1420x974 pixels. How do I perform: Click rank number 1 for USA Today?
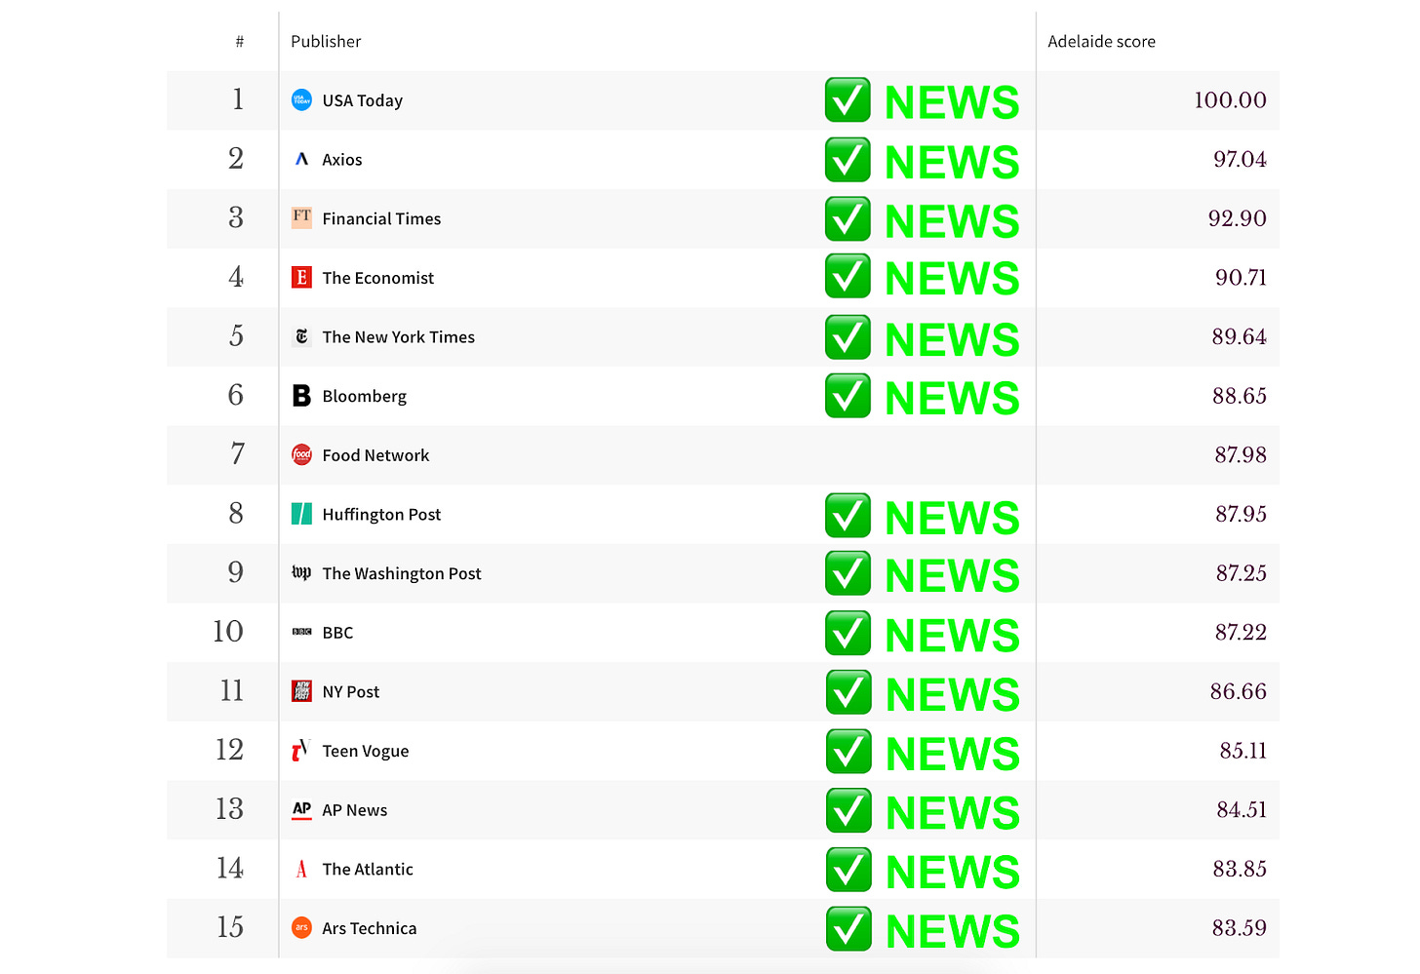tap(237, 99)
